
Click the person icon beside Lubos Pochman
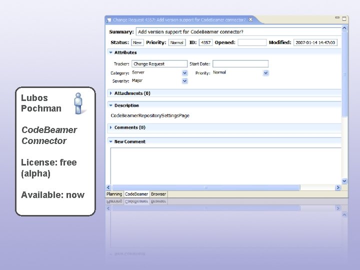(x=79, y=103)
